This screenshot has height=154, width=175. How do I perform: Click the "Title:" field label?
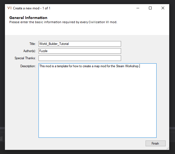tap(32, 44)
